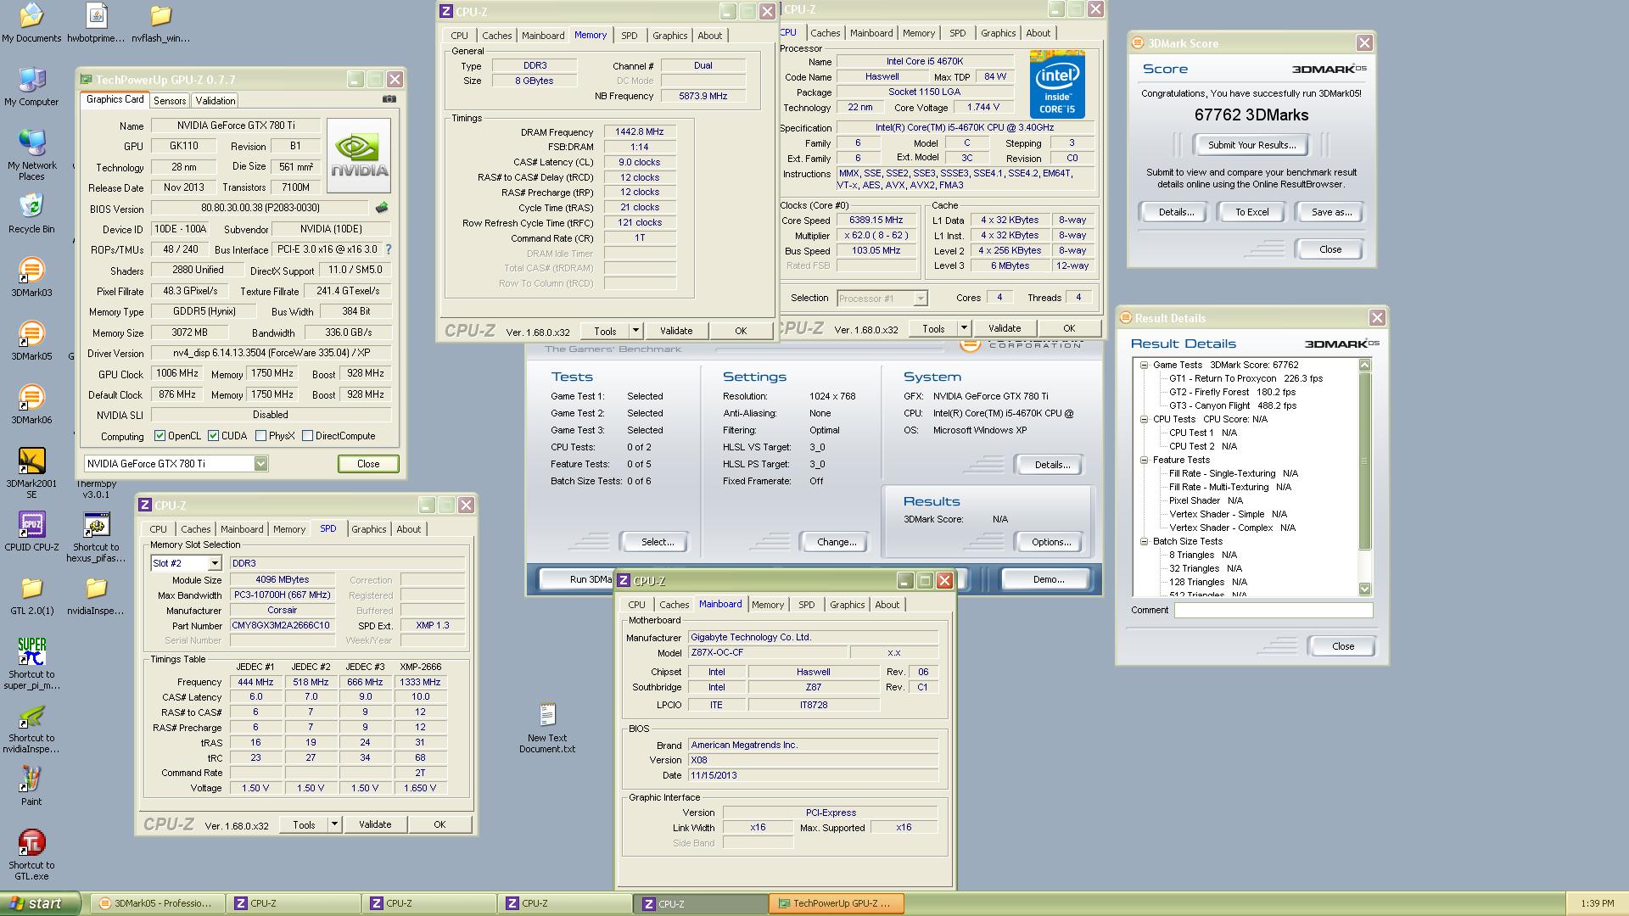Open Recycle Bin icon
The image size is (1629, 916).
(31, 214)
